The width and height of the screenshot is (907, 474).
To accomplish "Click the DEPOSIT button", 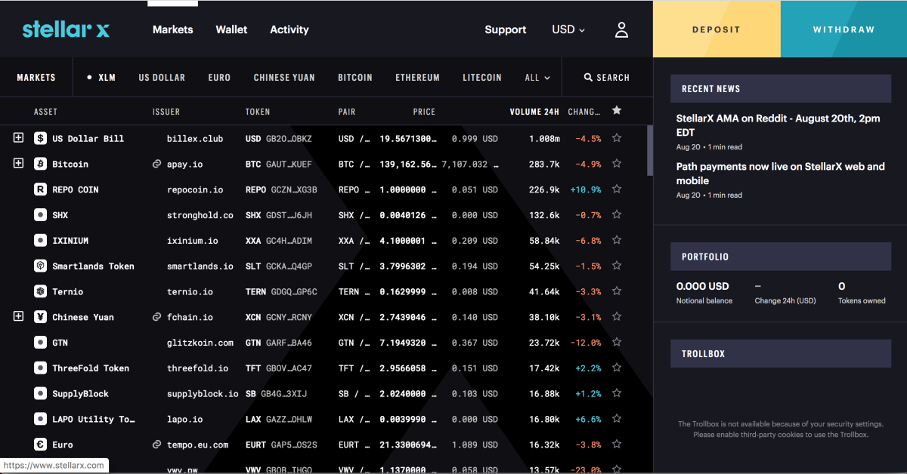I will pyautogui.click(x=717, y=29).
